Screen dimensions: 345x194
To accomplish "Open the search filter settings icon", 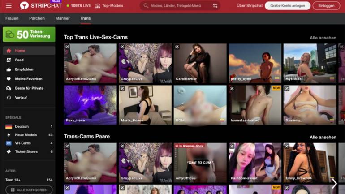I will coord(215,6).
